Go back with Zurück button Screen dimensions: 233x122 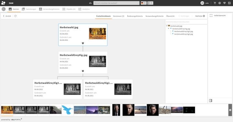click(7, 16)
